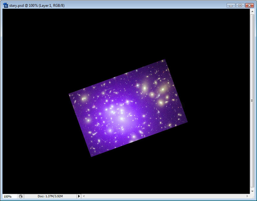Screen dimensions: 257x201
Task: Open the status bar options arrow menu
Action: 79,196
